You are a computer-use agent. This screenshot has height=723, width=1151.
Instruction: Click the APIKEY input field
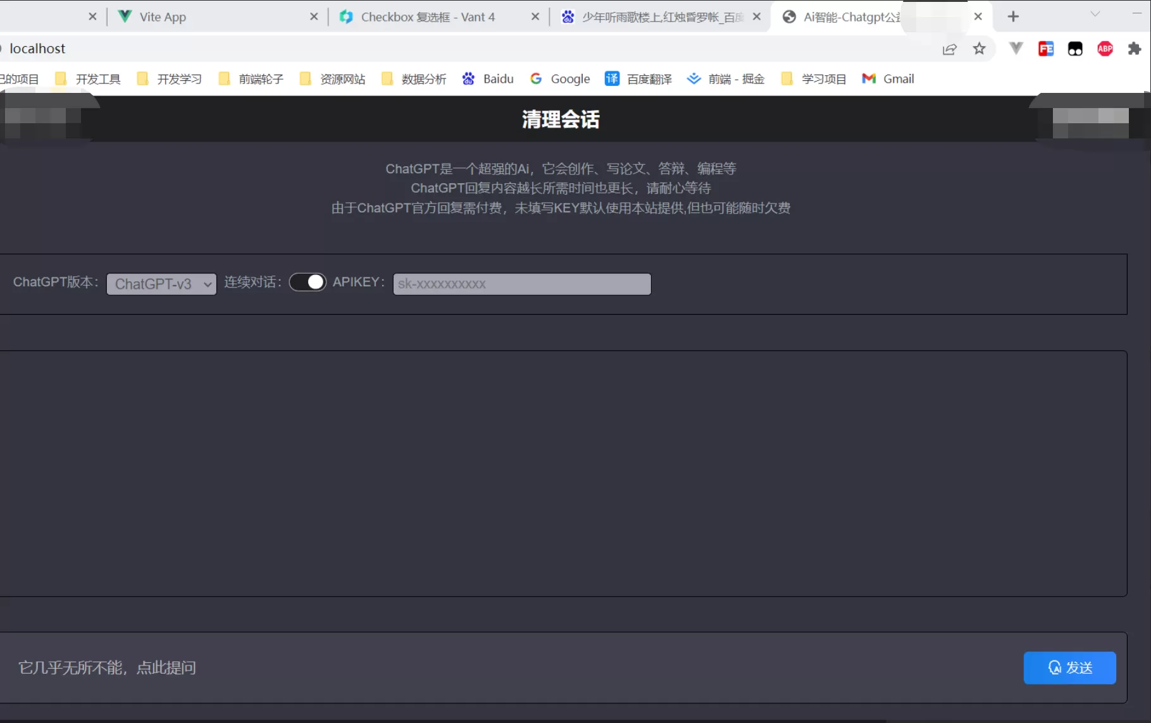point(521,284)
